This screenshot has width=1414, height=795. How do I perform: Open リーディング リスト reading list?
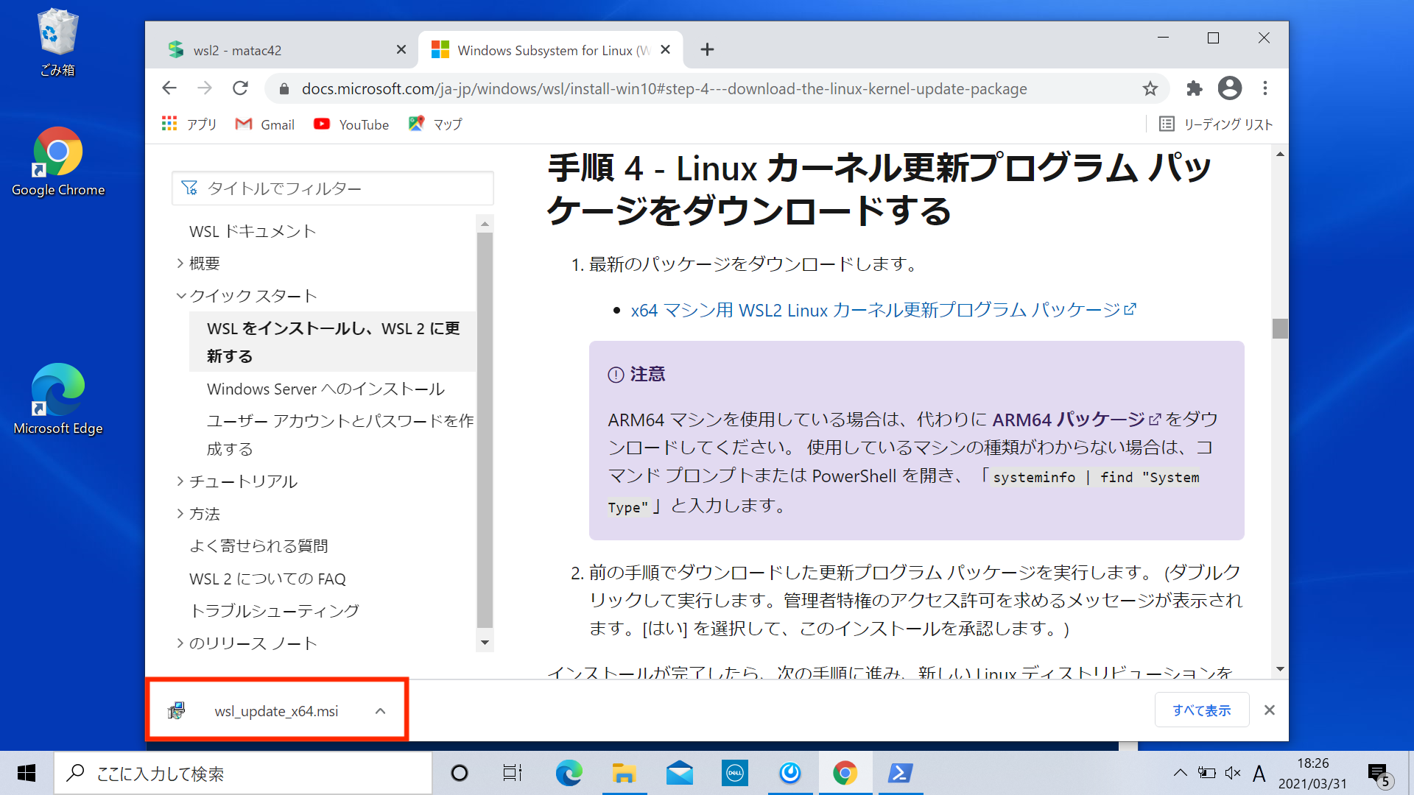[1216, 124]
